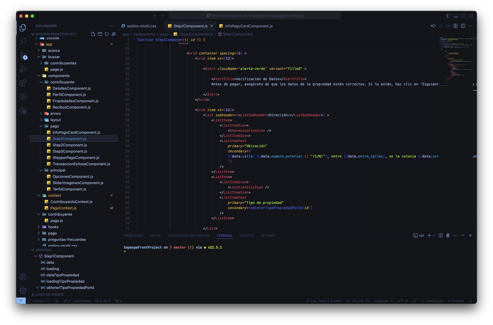Open editor More Actions ellipsis
493x325 pixels.
pos(470,26)
